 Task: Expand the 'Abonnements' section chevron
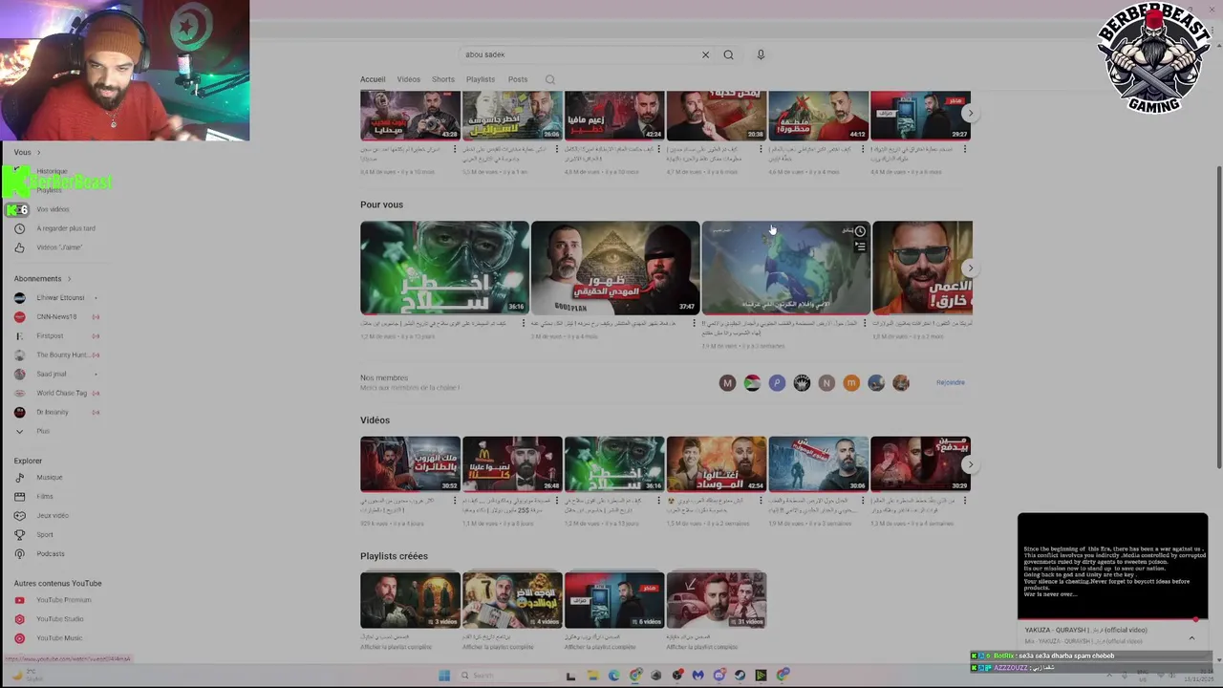tap(69, 279)
